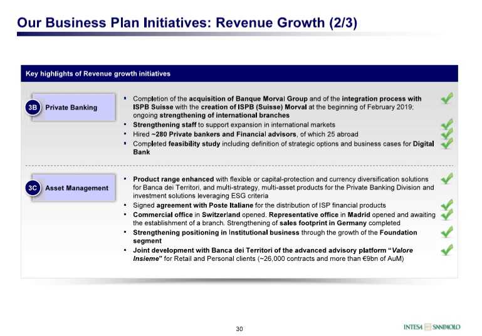Click the Intesa Sanpaolo logo
The width and height of the screenshot is (482, 336).
coord(432,327)
